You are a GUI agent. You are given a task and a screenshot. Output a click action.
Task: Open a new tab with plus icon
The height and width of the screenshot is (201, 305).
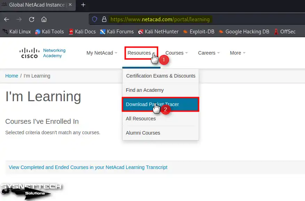tap(83, 5)
